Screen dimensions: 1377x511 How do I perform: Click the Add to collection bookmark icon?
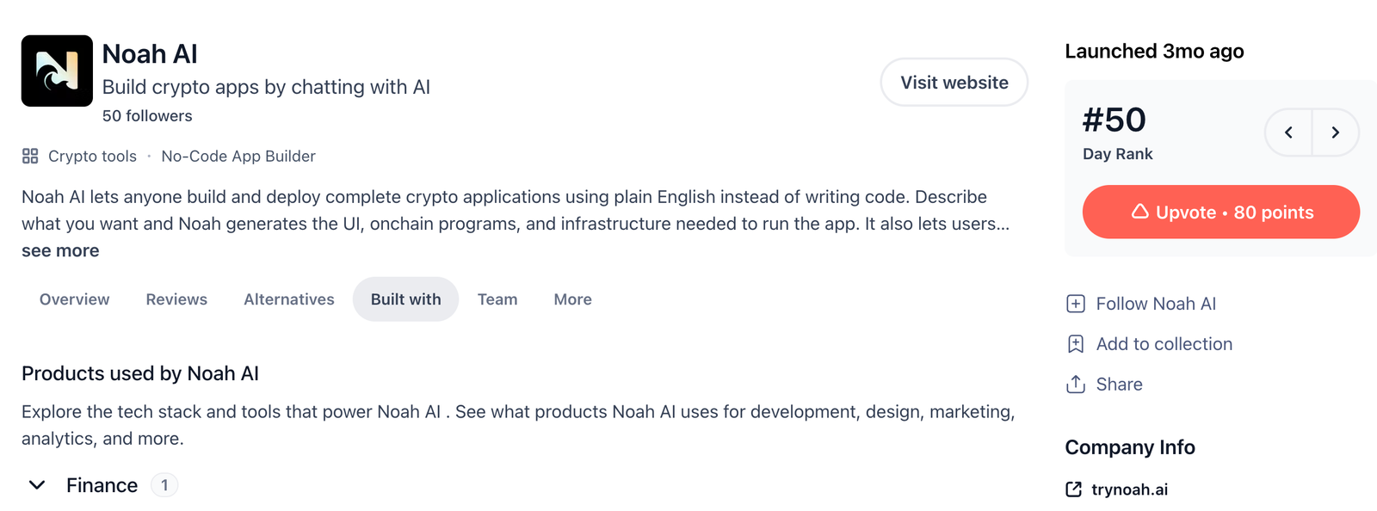point(1076,344)
